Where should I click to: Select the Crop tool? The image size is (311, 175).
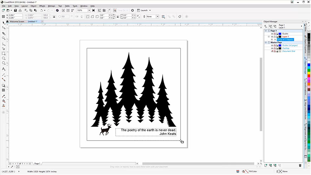[x=4, y=33]
